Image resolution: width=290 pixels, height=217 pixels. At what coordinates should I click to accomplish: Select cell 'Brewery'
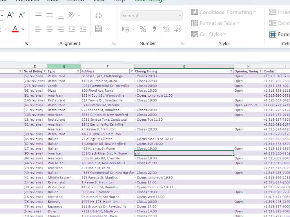[64, 202]
